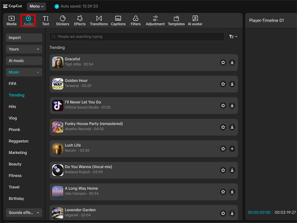Click the current timecode 00:00:00:00
The width and height of the screenshot is (297, 223).
259,212
